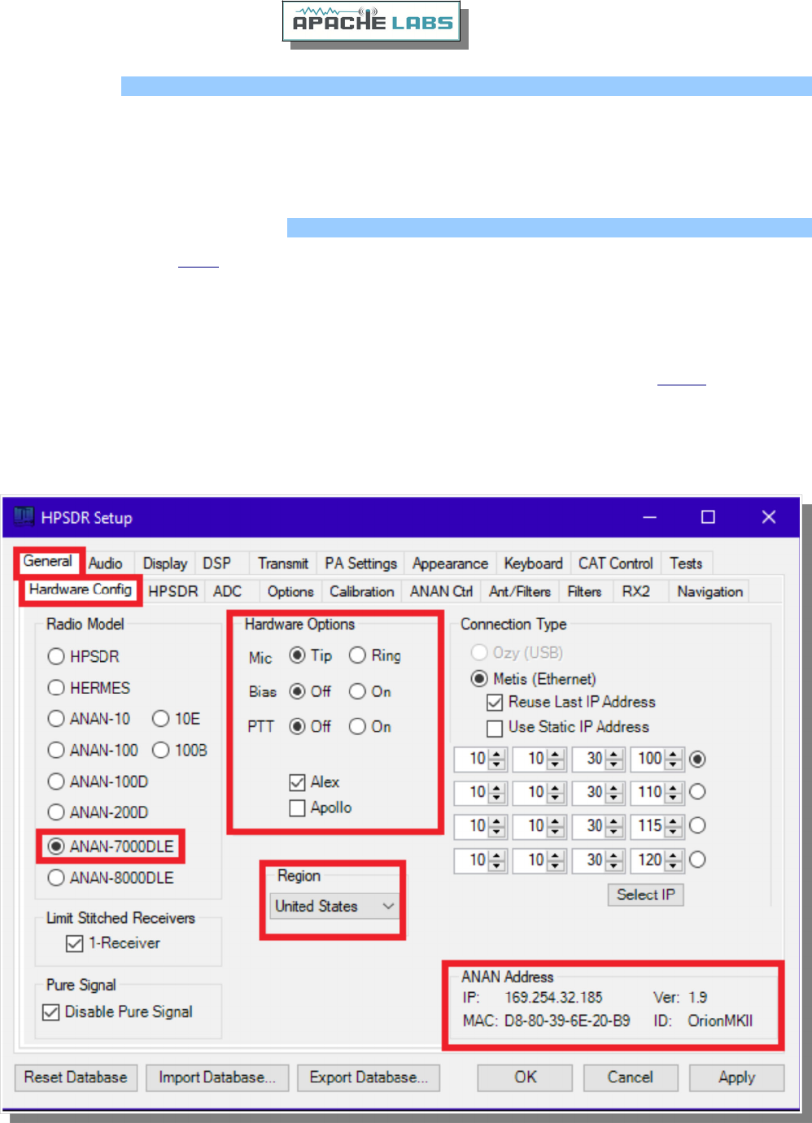This screenshot has width=812, height=1123.
Task: Choose the IP row ending in 120
Action: (x=697, y=860)
